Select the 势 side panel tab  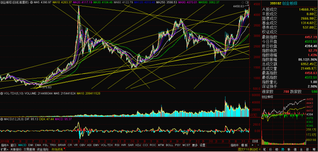coord(283,149)
